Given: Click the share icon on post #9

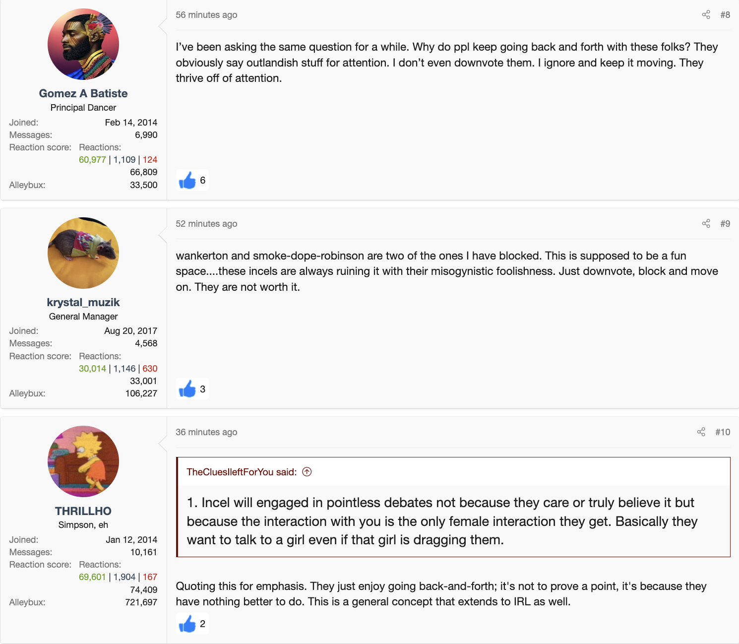Looking at the screenshot, I should tap(706, 224).
